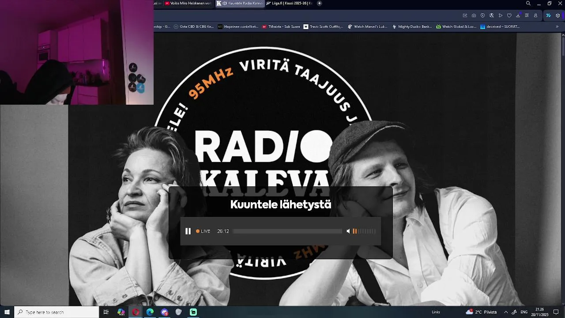Open the page translate globe icon
Viewport: 565px width, 318px height.
click(491, 15)
